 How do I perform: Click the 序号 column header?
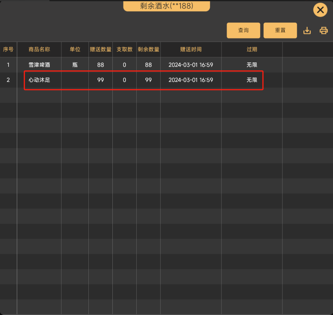point(8,49)
